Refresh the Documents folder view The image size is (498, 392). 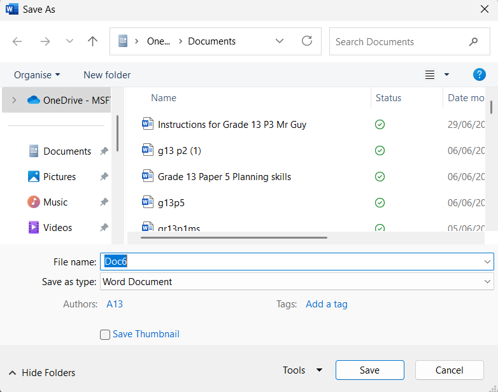coord(307,41)
